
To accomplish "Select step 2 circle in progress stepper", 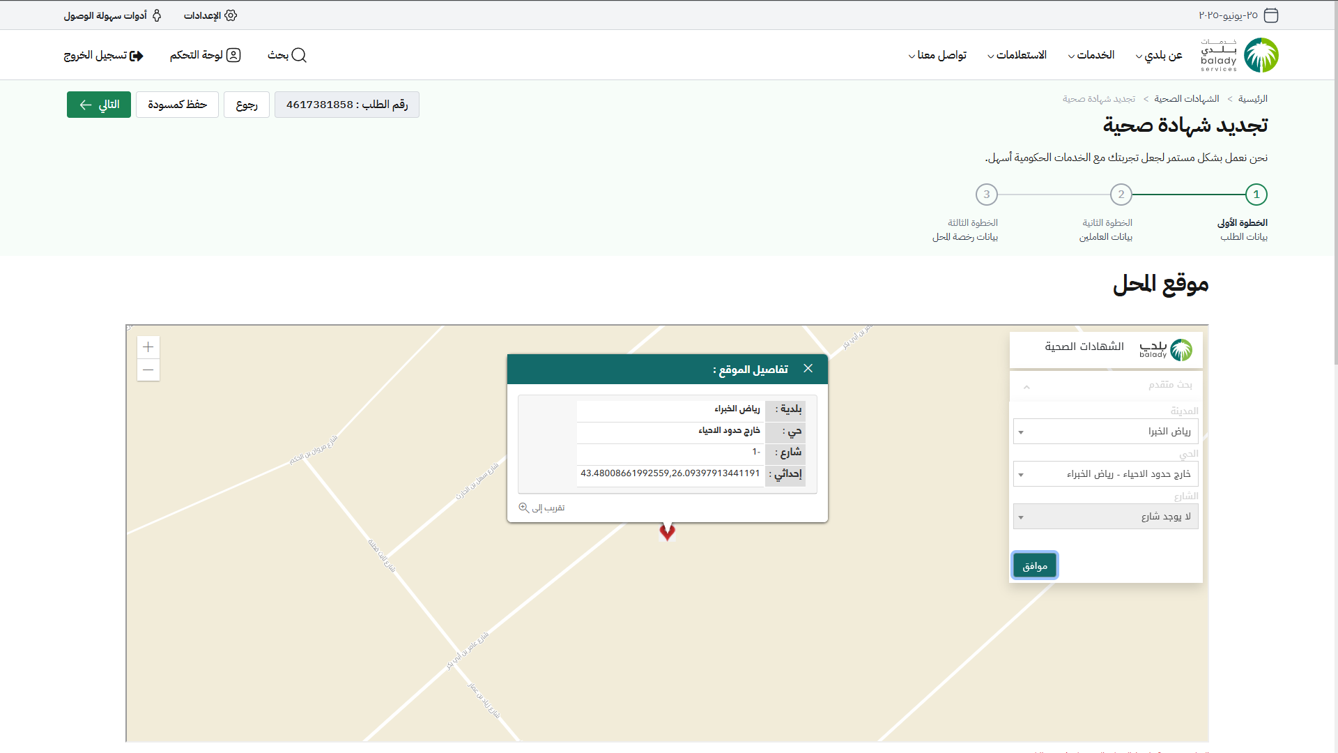I will pyautogui.click(x=1121, y=195).
